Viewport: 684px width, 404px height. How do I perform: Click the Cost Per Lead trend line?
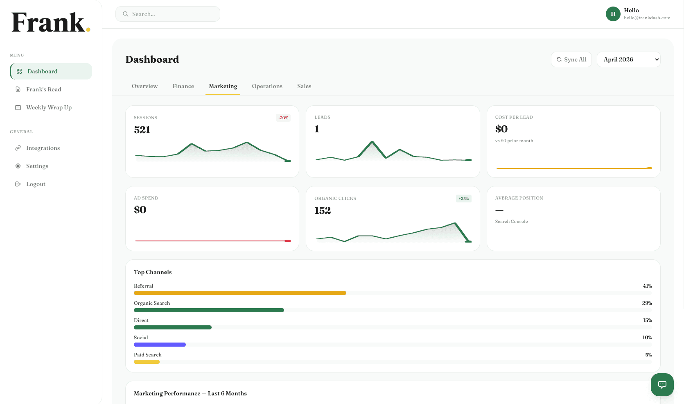tap(574, 168)
